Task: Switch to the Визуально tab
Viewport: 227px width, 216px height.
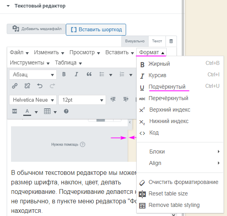Action: tap(135, 41)
